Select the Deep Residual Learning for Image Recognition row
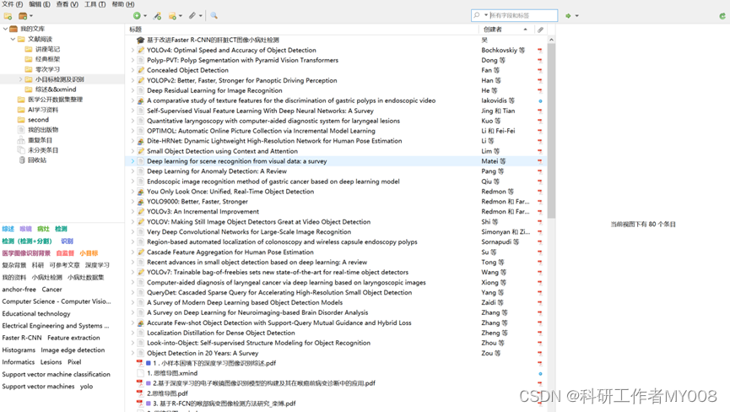Image resolution: width=730 pixels, height=412 pixels. 335,91
